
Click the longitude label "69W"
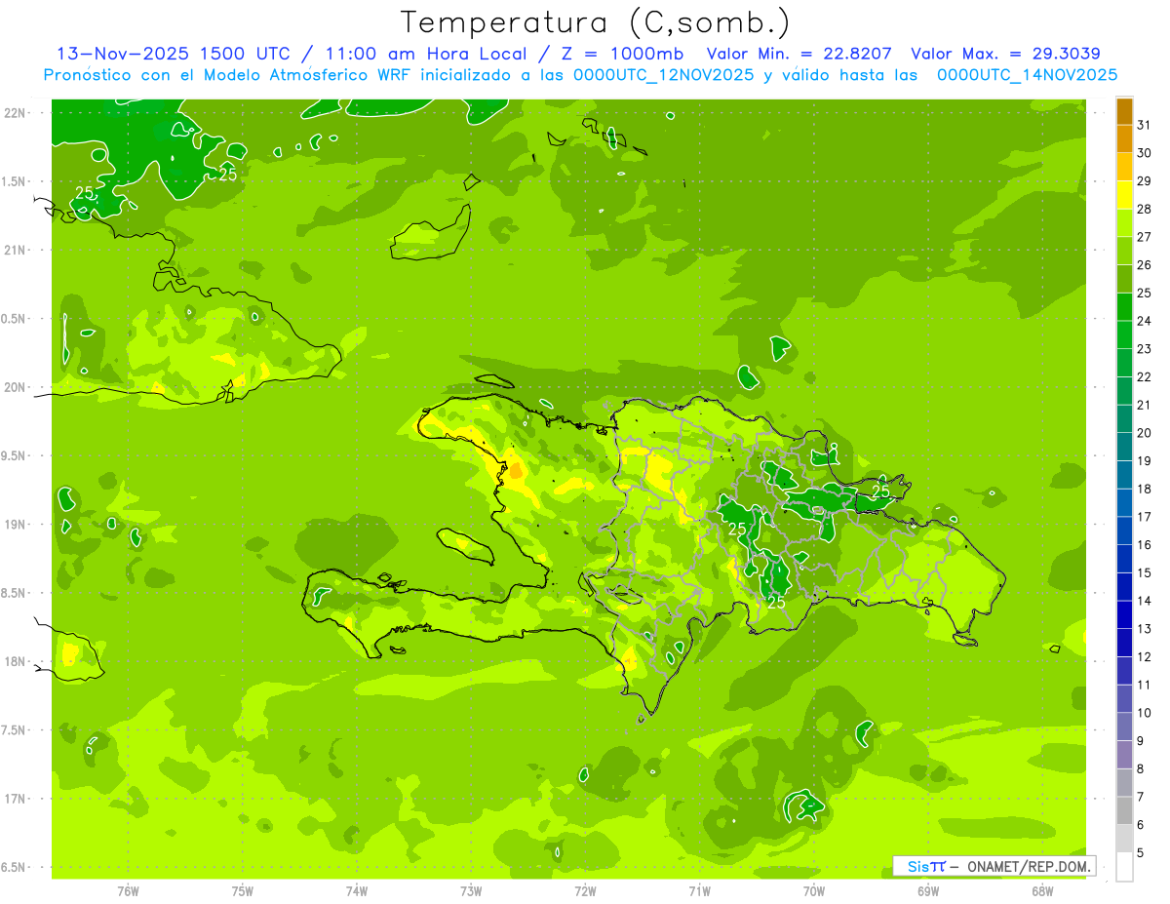coord(927,890)
